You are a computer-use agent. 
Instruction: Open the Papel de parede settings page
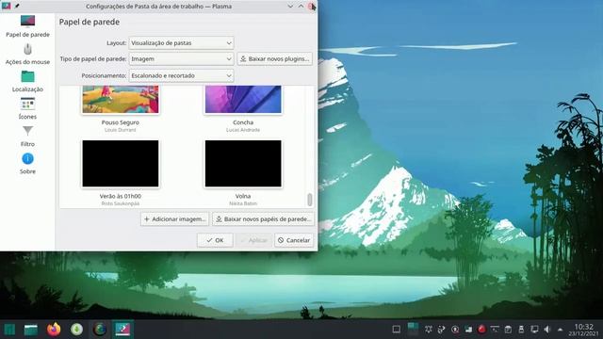(x=27, y=26)
